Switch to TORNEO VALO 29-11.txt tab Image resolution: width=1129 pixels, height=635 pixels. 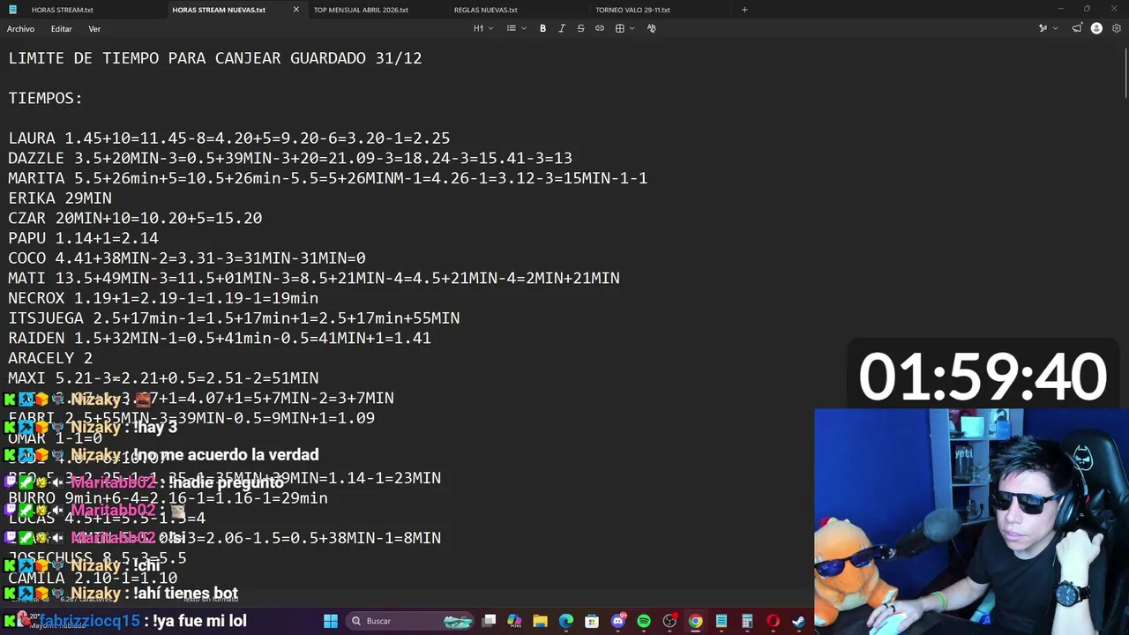pyautogui.click(x=632, y=10)
